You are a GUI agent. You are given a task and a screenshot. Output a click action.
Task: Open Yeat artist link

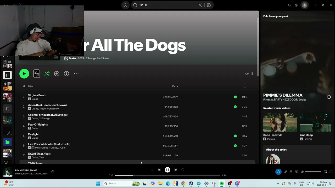42,157
